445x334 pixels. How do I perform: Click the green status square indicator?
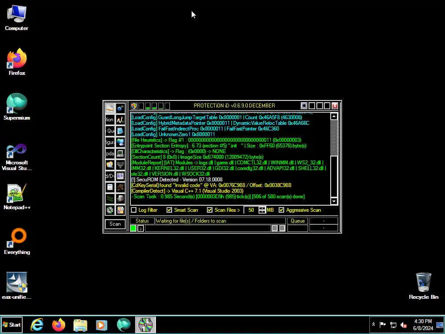133,228
